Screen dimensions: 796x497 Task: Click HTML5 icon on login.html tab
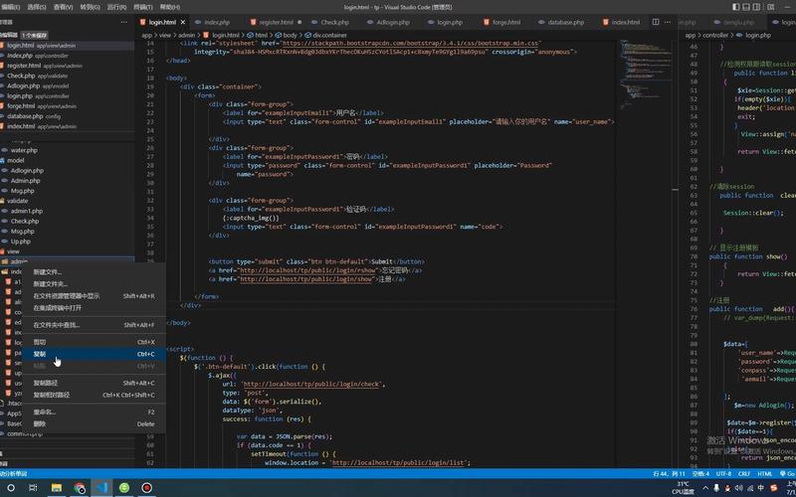pyautogui.click(x=143, y=22)
